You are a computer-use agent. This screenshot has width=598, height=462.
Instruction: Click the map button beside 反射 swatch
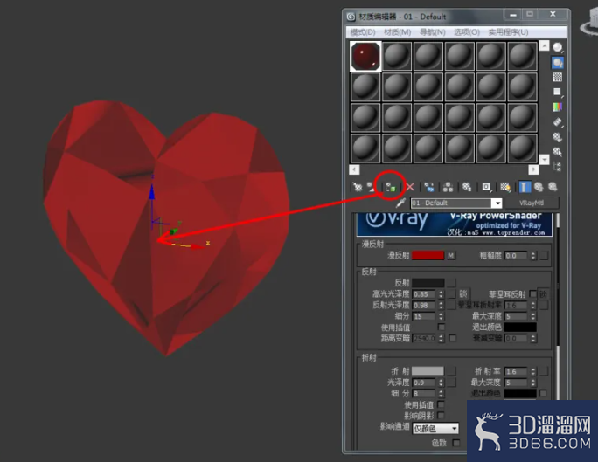[x=451, y=283]
